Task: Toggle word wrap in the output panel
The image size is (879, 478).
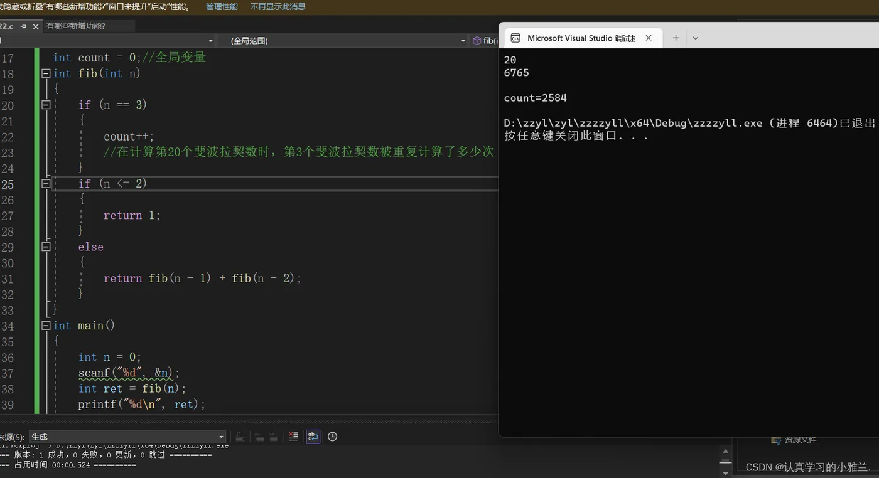Action: coord(313,437)
